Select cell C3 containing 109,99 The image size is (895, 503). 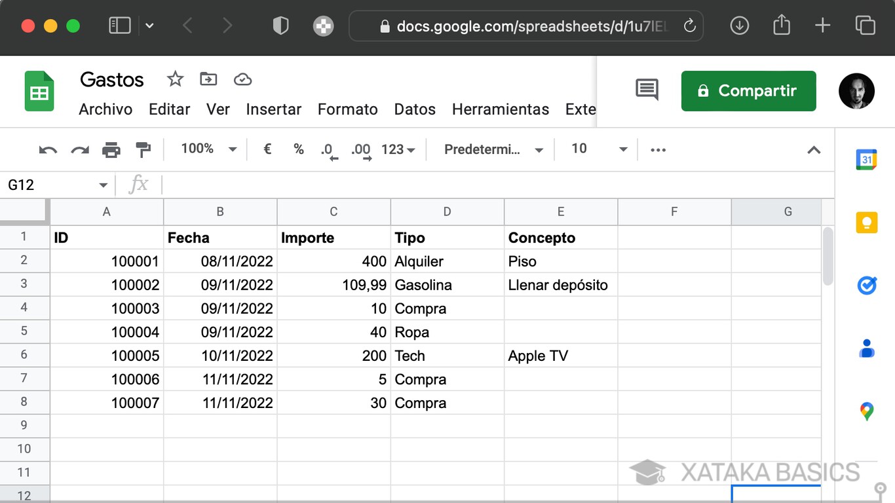[x=333, y=284]
